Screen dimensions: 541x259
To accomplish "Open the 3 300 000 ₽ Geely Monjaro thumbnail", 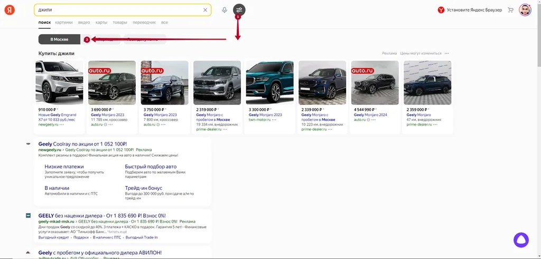I will click(x=269, y=83).
